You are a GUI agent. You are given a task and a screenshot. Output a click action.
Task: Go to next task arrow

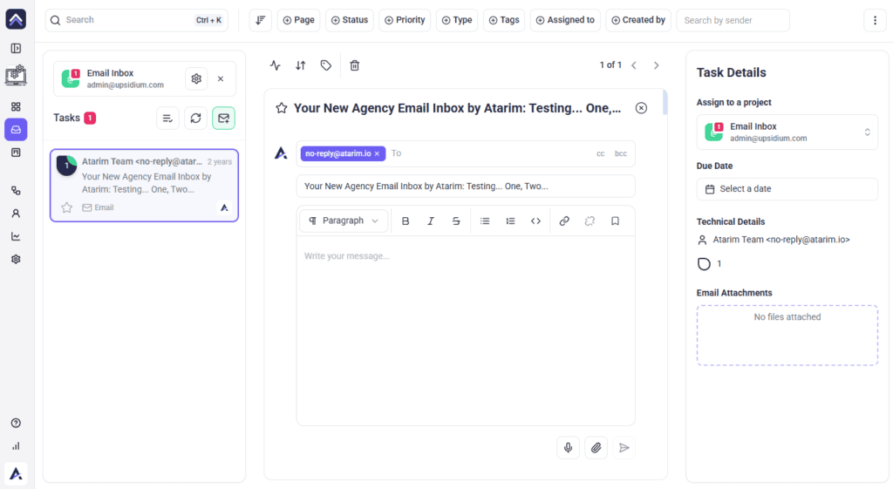(x=656, y=65)
